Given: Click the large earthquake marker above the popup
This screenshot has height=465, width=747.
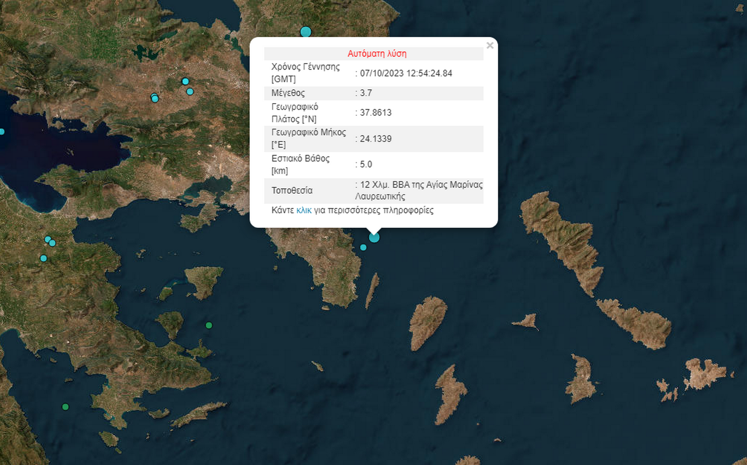Looking at the screenshot, I should pyautogui.click(x=305, y=31).
